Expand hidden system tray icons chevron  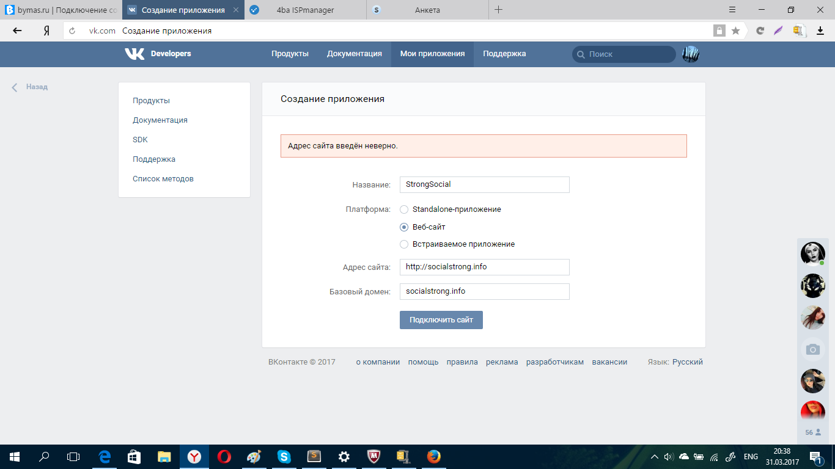click(655, 457)
